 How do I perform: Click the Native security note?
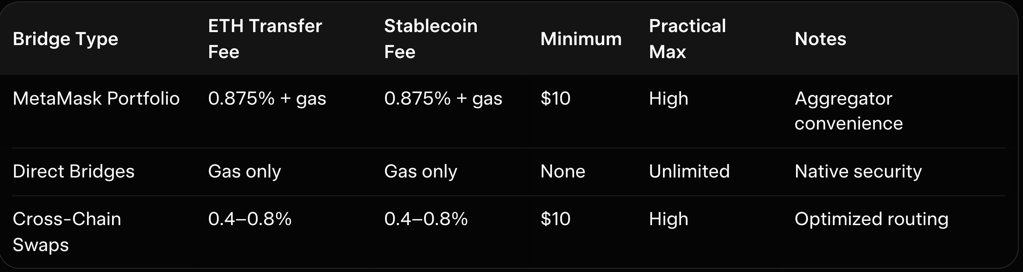coord(858,171)
